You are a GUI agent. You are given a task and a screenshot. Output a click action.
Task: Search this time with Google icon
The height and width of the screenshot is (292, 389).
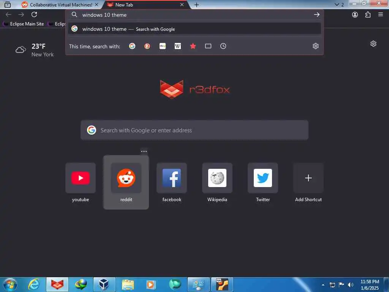click(x=132, y=46)
